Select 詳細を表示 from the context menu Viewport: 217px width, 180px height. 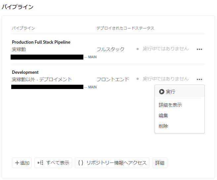click(170, 105)
